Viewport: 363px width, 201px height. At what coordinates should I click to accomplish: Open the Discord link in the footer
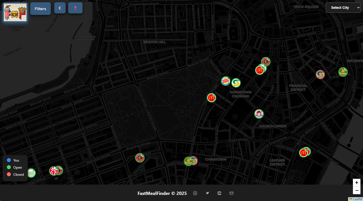(x=219, y=193)
